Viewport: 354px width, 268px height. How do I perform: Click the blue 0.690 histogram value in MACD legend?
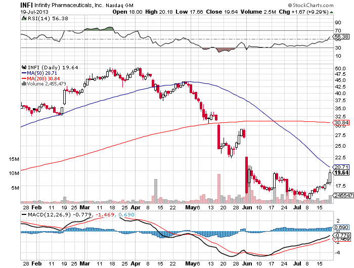pyautogui.click(x=126, y=214)
